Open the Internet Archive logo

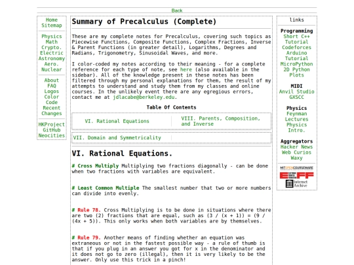click(x=296, y=184)
